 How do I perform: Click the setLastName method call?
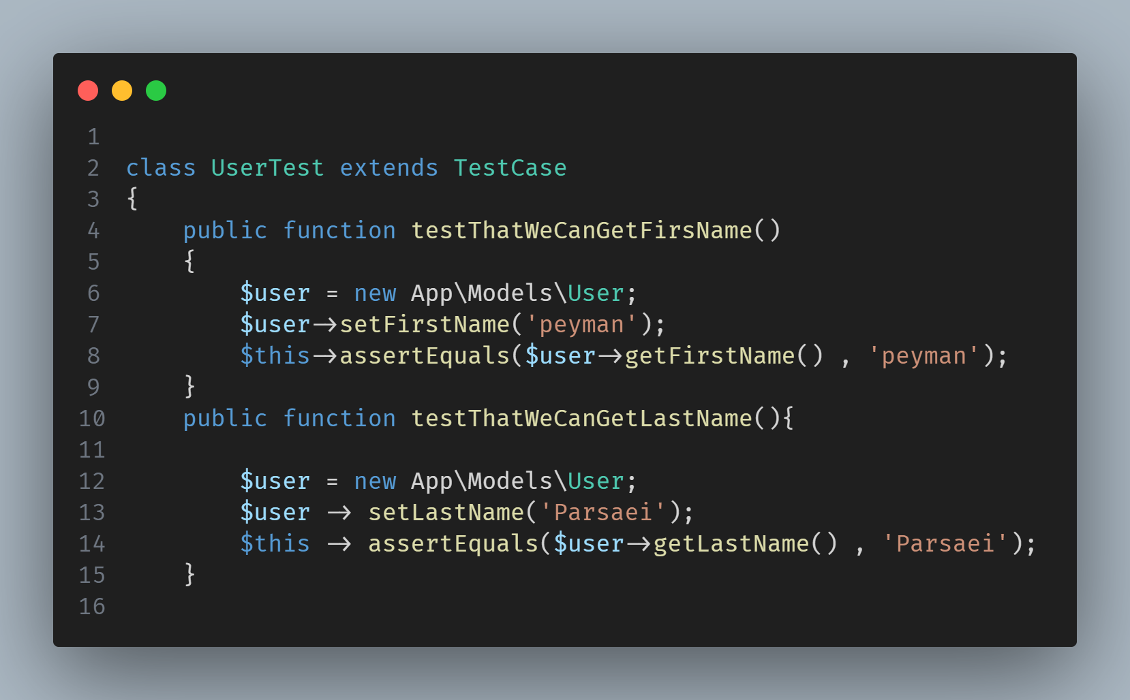[446, 513]
